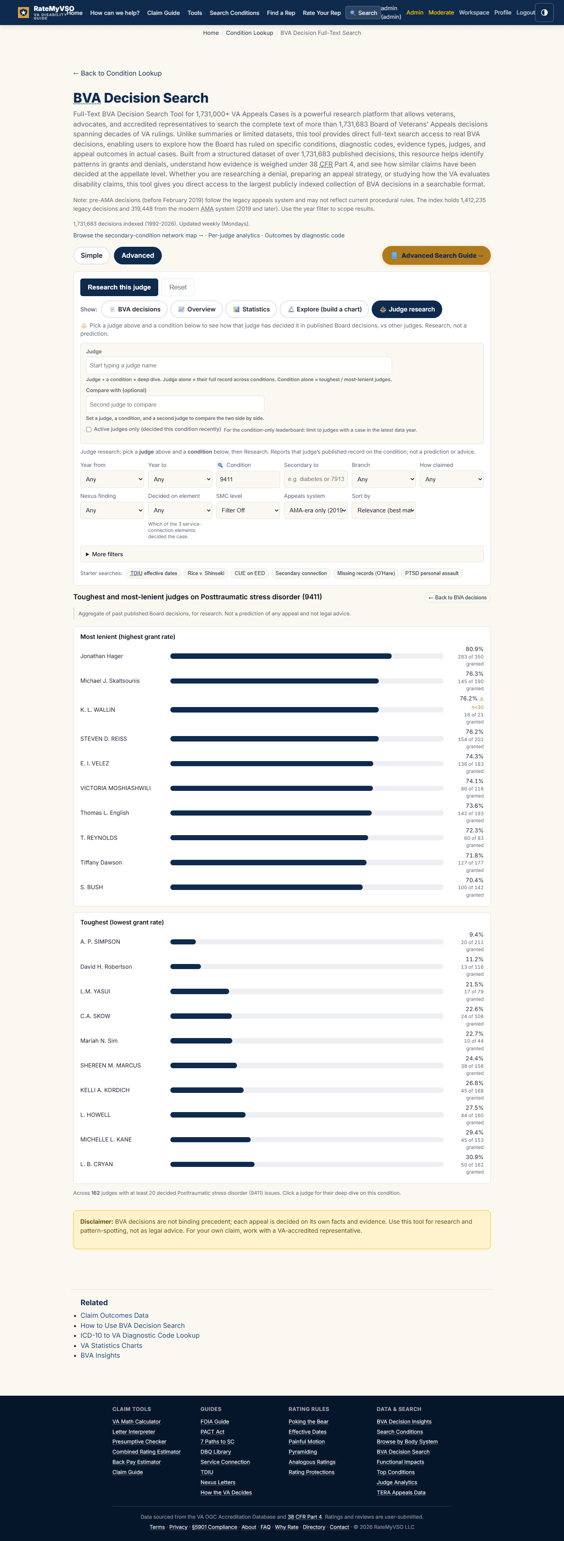This screenshot has width=564, height=1541.
Task: Switch to Advanced search mode
Action: [137, 255]
